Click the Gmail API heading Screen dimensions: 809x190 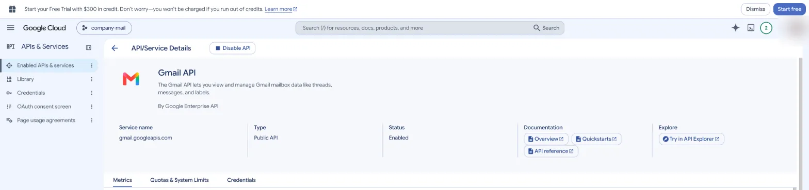[x=177, y=73]
